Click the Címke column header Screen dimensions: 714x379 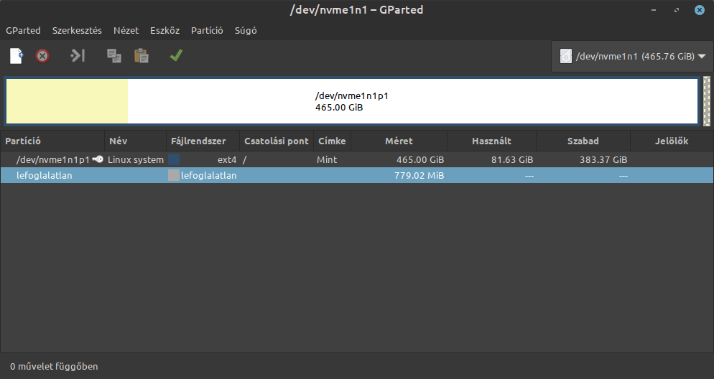coord(332,141)
